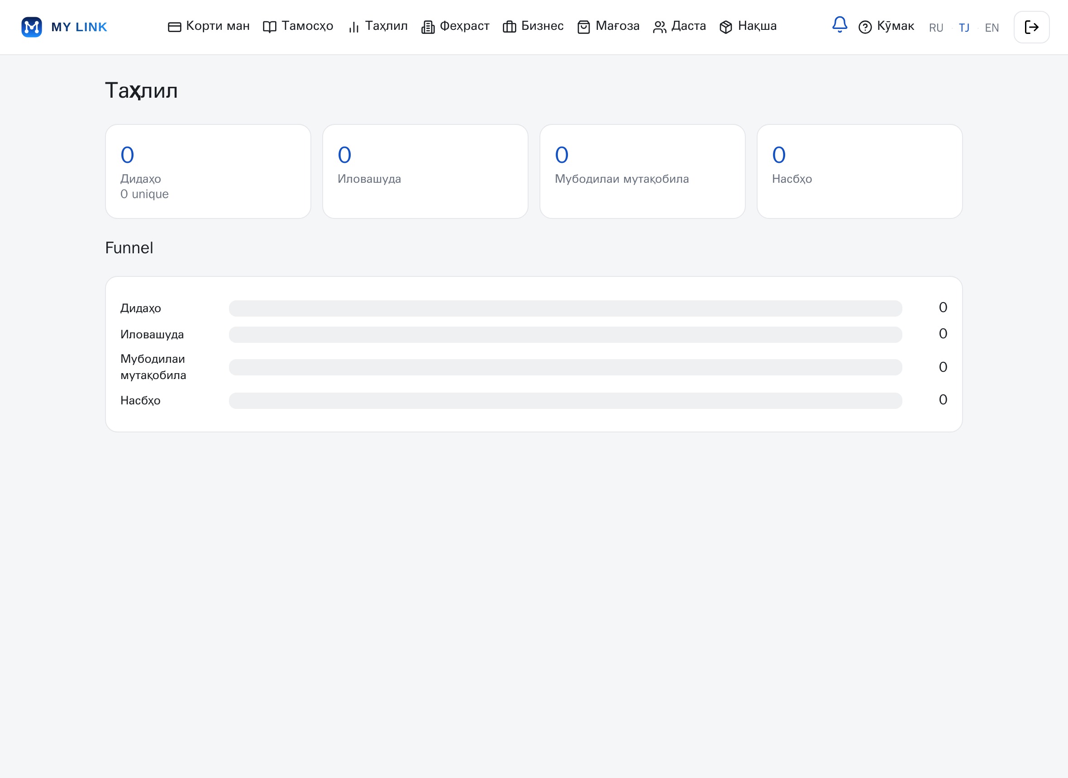This screenshot has width=1068, height=778.
Task: Click the 0 value in the Насбҳо funnel row
Action: pyautogui.click(x=943, y=400)
